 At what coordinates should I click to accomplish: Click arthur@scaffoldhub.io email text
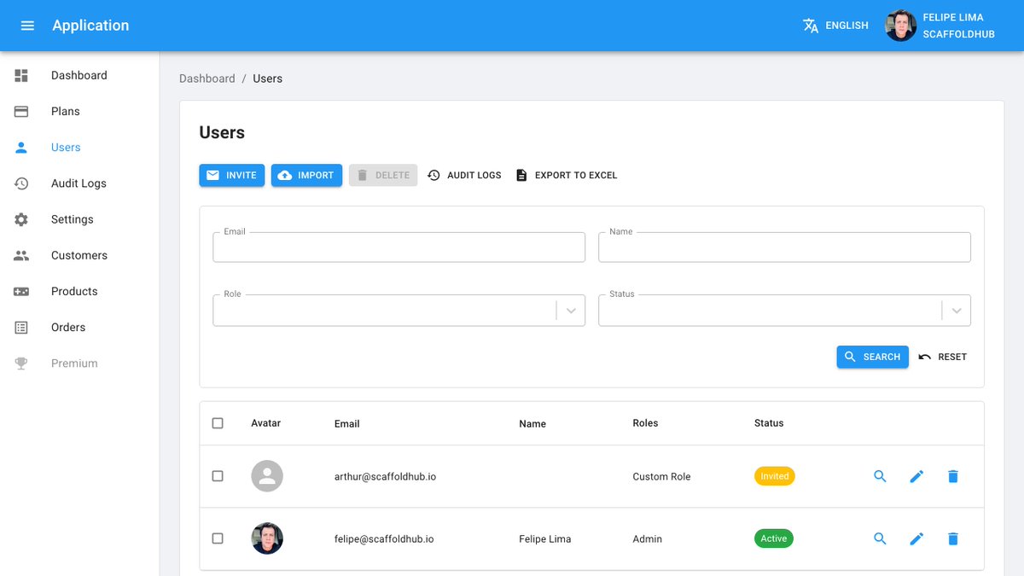385,476
